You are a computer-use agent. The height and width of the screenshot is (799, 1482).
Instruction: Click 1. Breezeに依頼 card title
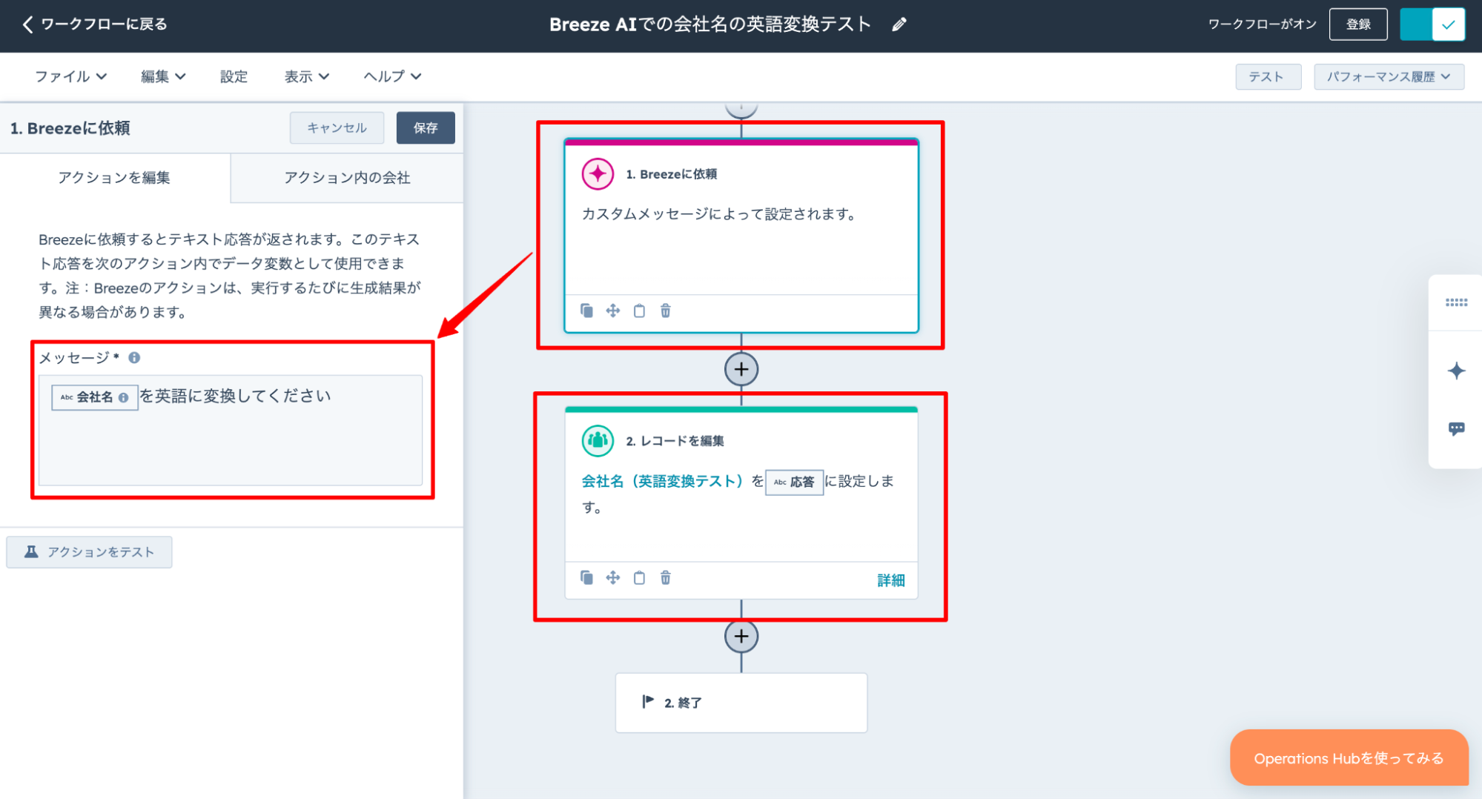pyautogui.click(x=671, y=174)
